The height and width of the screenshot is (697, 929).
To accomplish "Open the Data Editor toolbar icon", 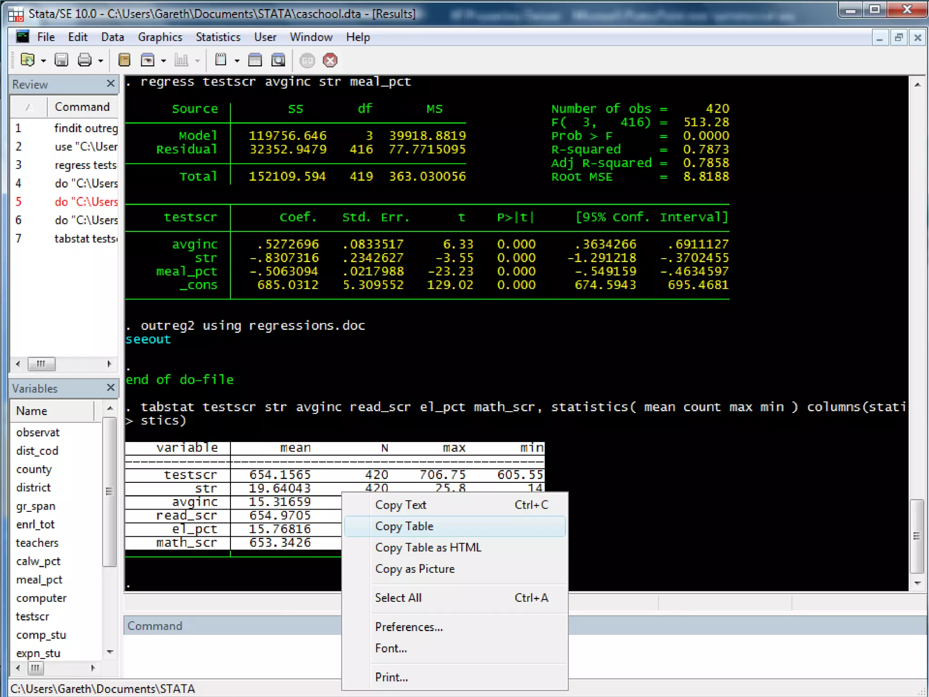I will [255, 60].
